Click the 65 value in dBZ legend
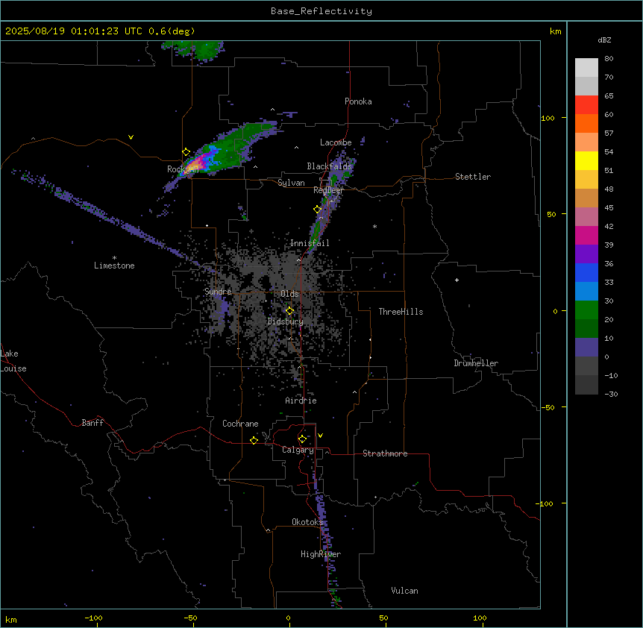This screenshot has height=628, width=643. click(609, 96)
